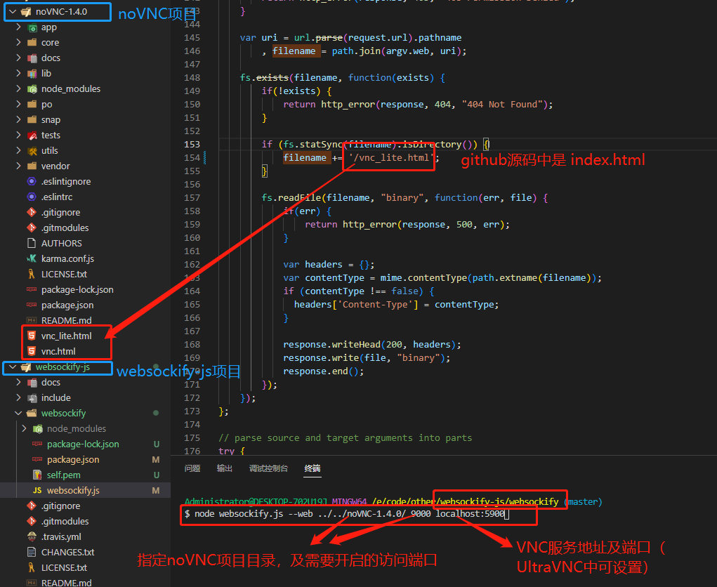Click line number 153 in the gutter
Screen dimensions: 717x587
pyautogui.click(x=192, y=145)
